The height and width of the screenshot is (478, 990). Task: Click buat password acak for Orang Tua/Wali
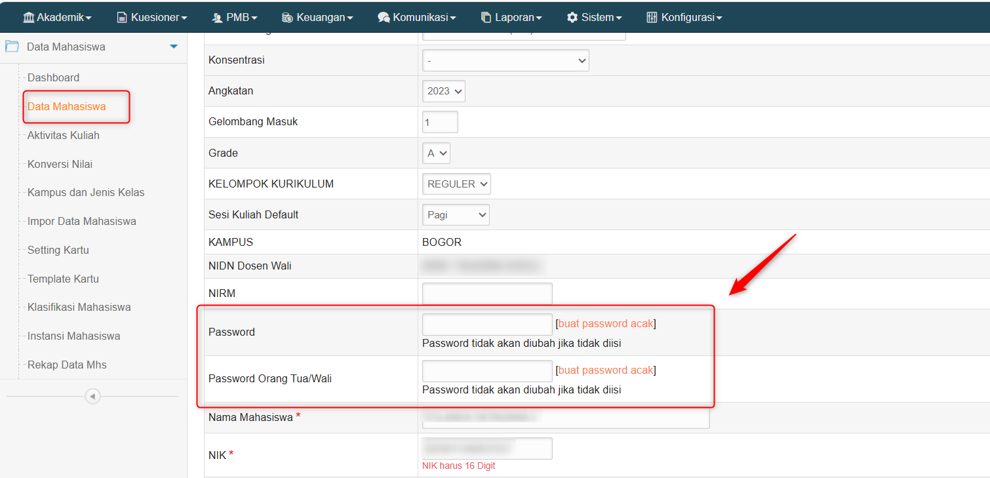[x=606, y=370]
